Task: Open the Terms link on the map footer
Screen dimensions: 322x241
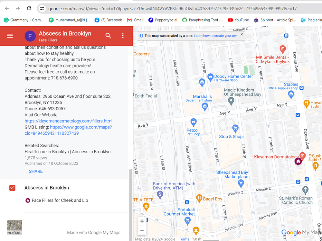Action: pyautogui.click(x=184, y=239)
